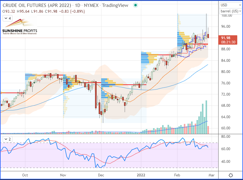Open the USD currency dropdown
Screen dimensions: 243x180
[231, 5]
